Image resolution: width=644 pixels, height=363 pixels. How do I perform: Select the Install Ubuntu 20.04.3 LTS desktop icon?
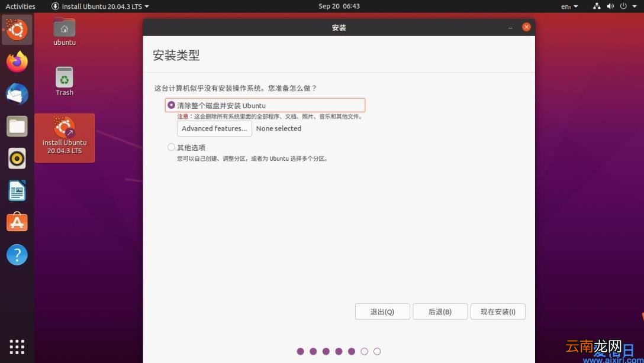click(65, 138)
